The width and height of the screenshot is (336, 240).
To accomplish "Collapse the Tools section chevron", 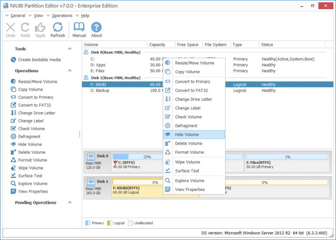I will point(70,49).
